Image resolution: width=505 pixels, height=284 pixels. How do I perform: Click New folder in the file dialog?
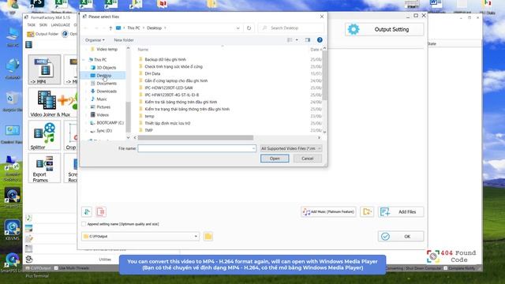(124, 40)
